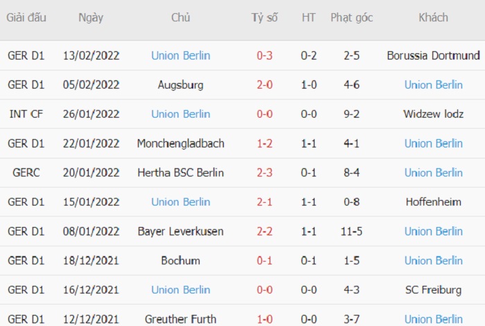Click Hertha BSC Berlin team name
This screenshot has height=326, width=485.
pos(181,173)
